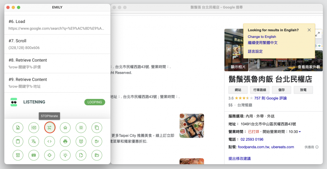The height and width of the screenshot is (169, 327).
Task: Click the 3.6 rating value
Action: click(x=231, y=98)
